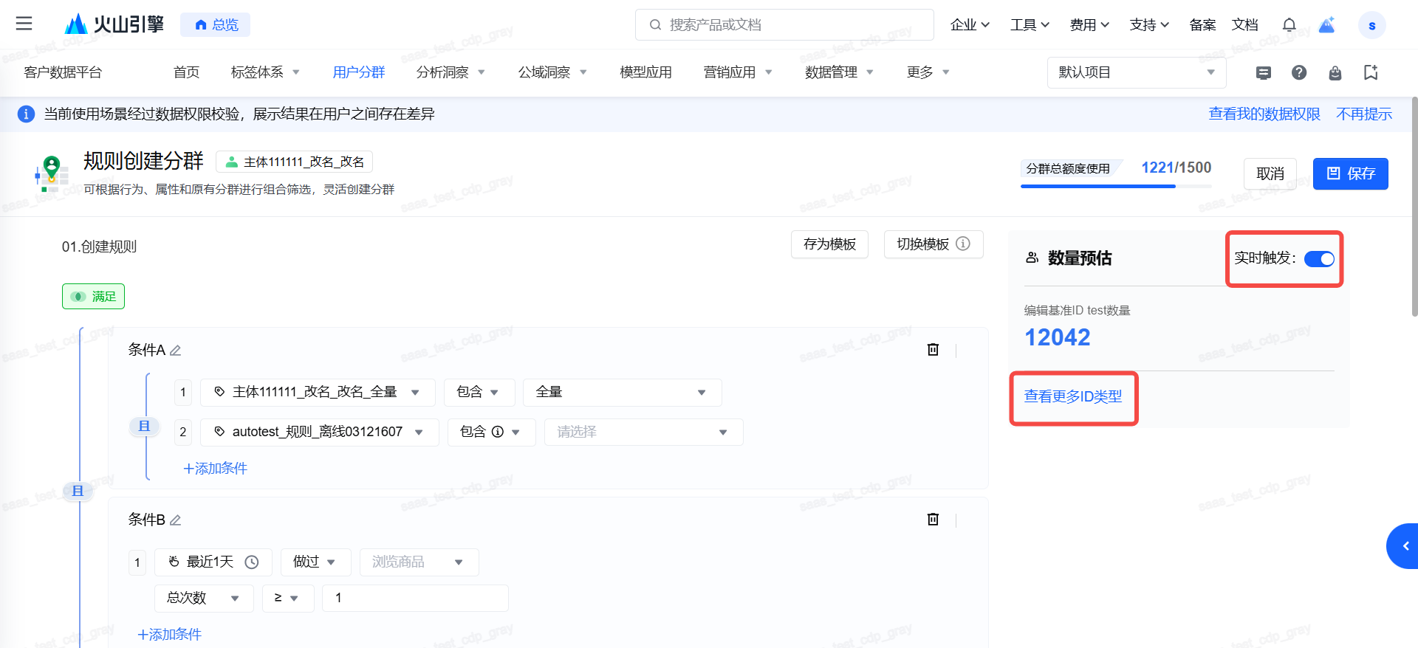Open the 主体111111_改名_改名_全量 dropdown
Screen dimensions: 1418x648
(318, 392)
